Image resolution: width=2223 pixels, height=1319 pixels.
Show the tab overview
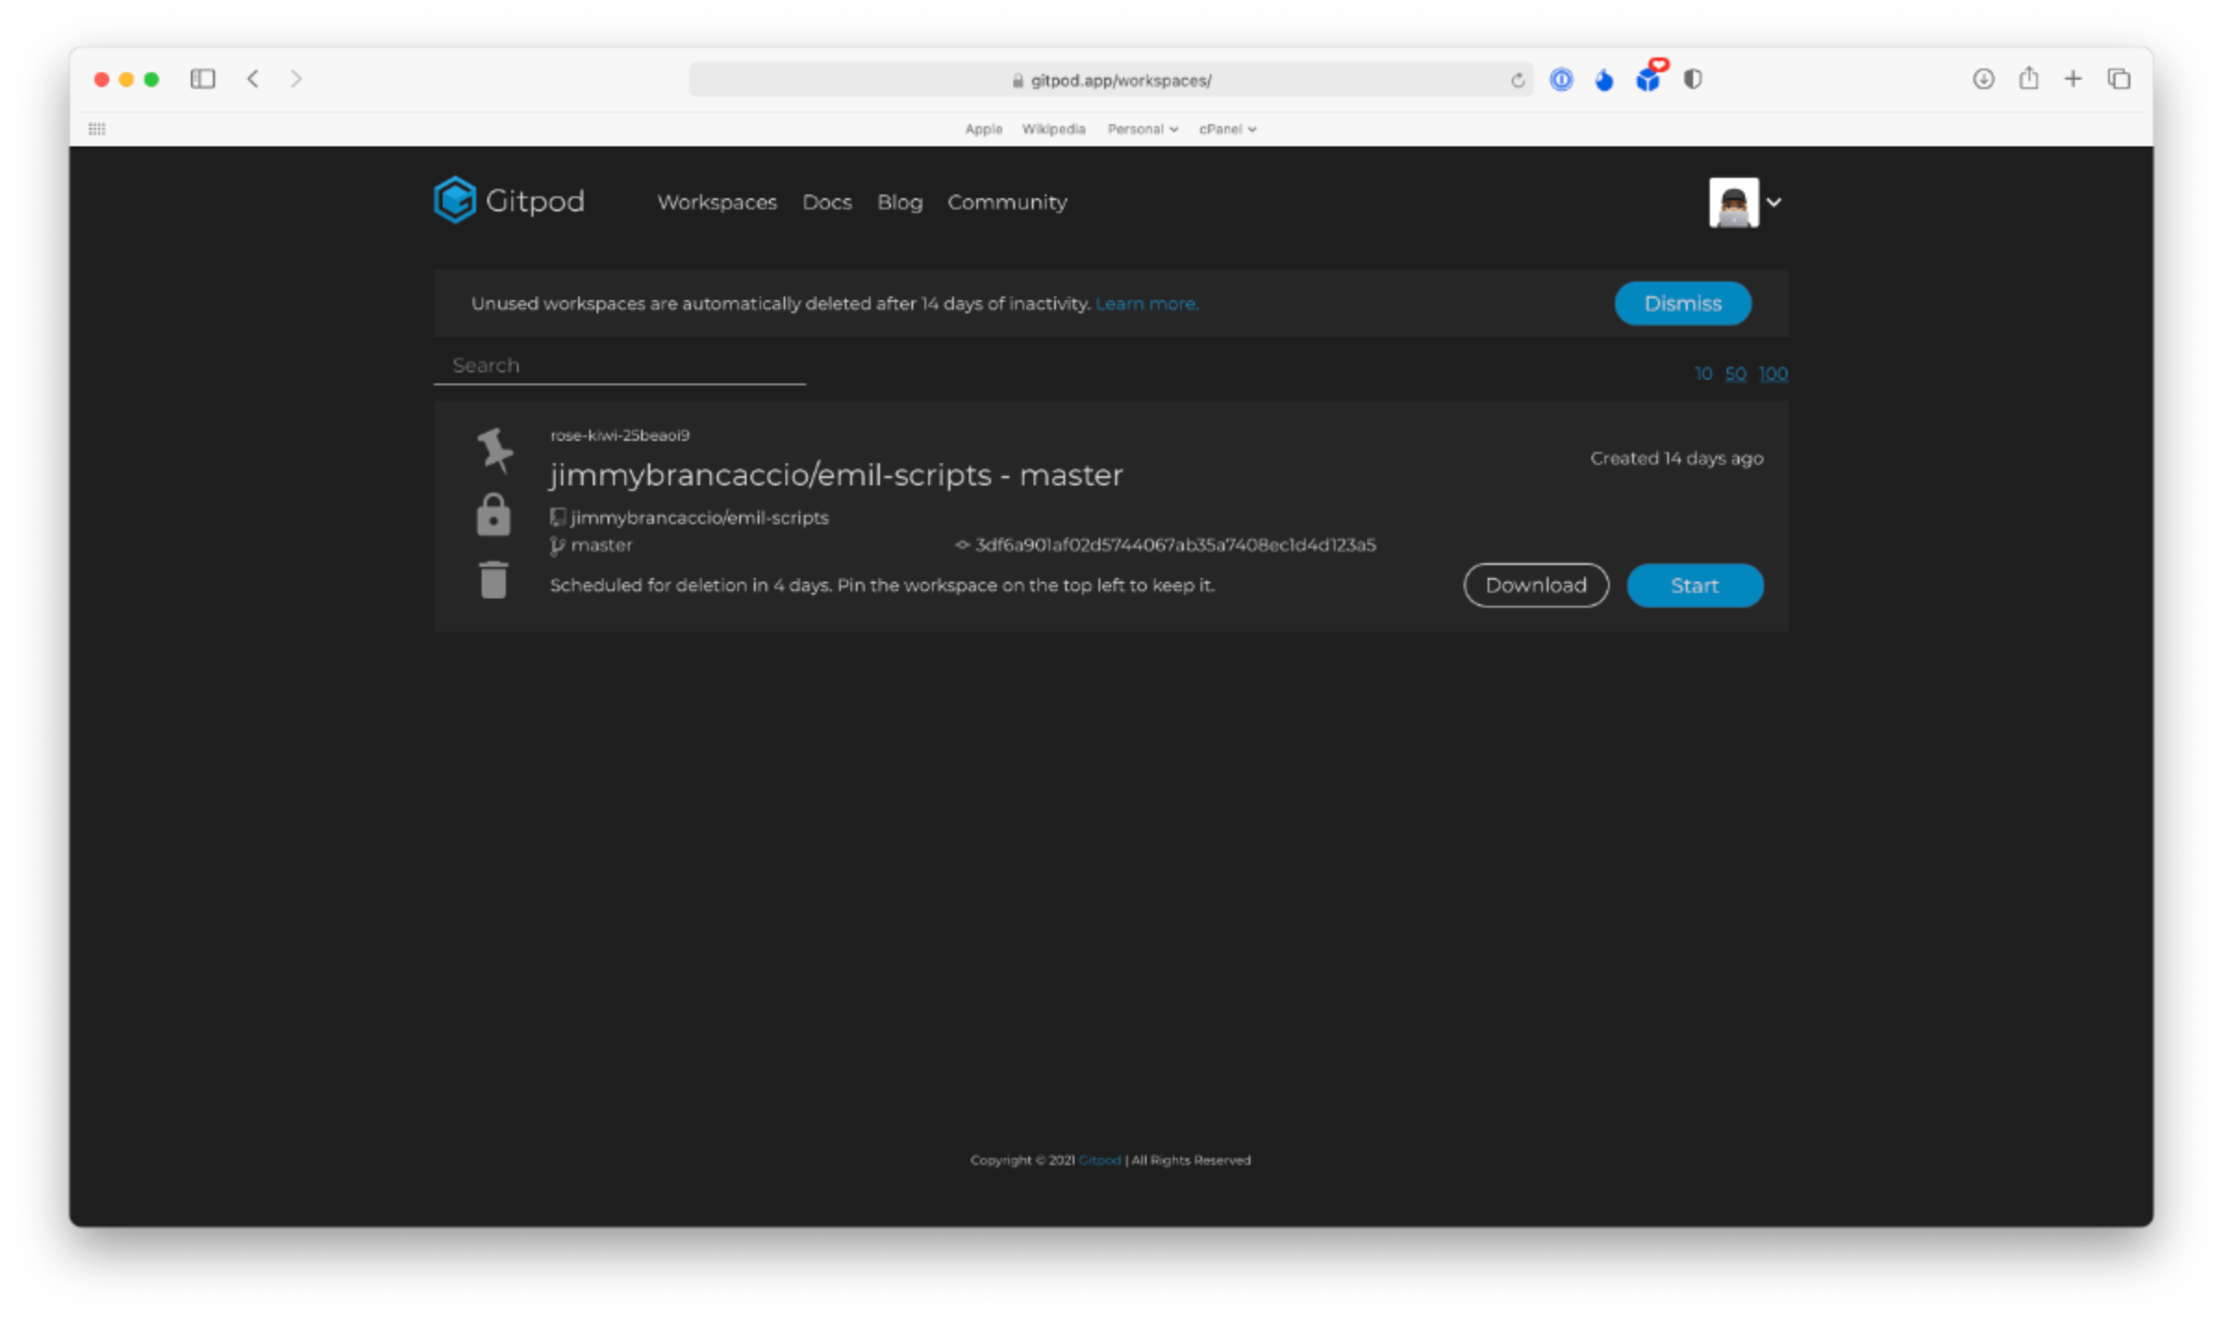(2119, 79)
